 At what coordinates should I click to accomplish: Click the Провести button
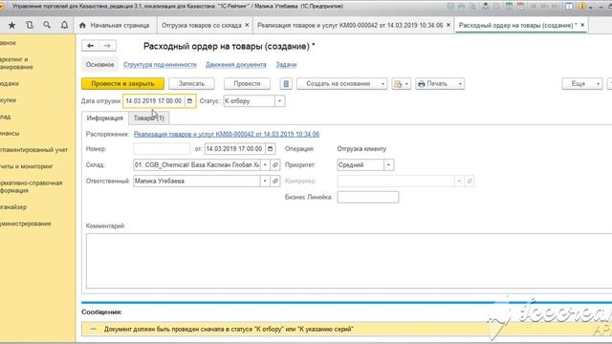(x=247, y=84)
